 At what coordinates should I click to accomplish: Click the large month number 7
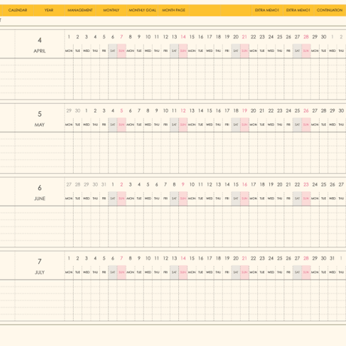pos(40,262)
